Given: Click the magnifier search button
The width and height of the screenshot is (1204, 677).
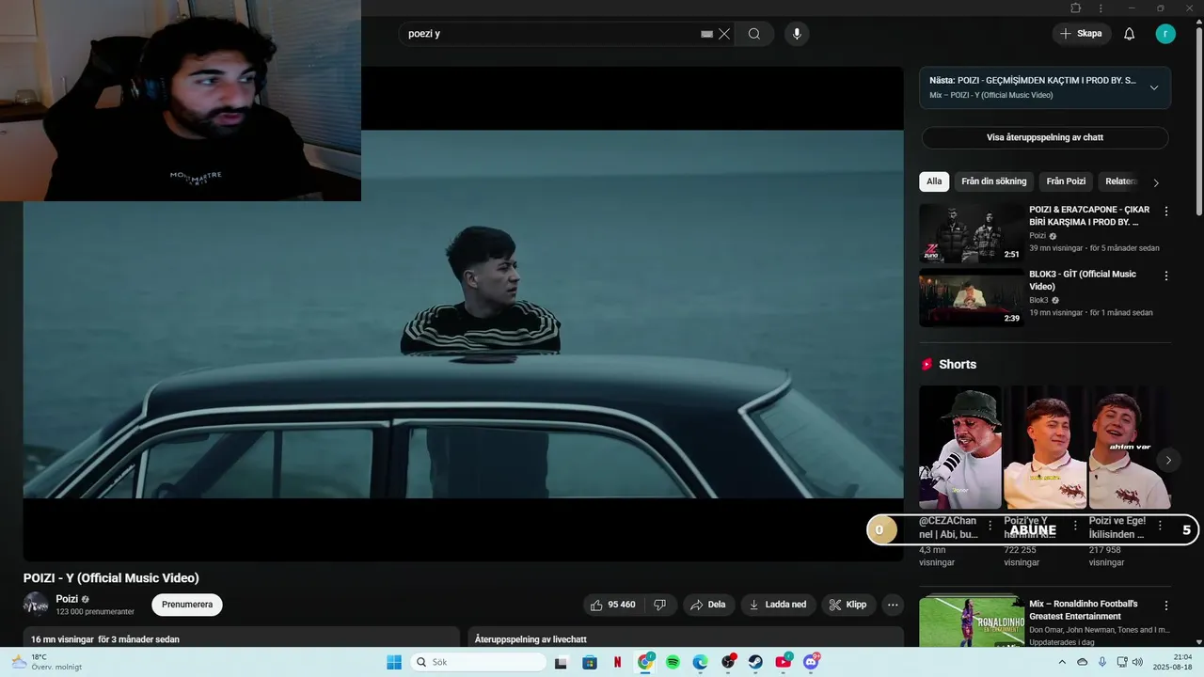Looking at the screenshot, I should (754, 34).
